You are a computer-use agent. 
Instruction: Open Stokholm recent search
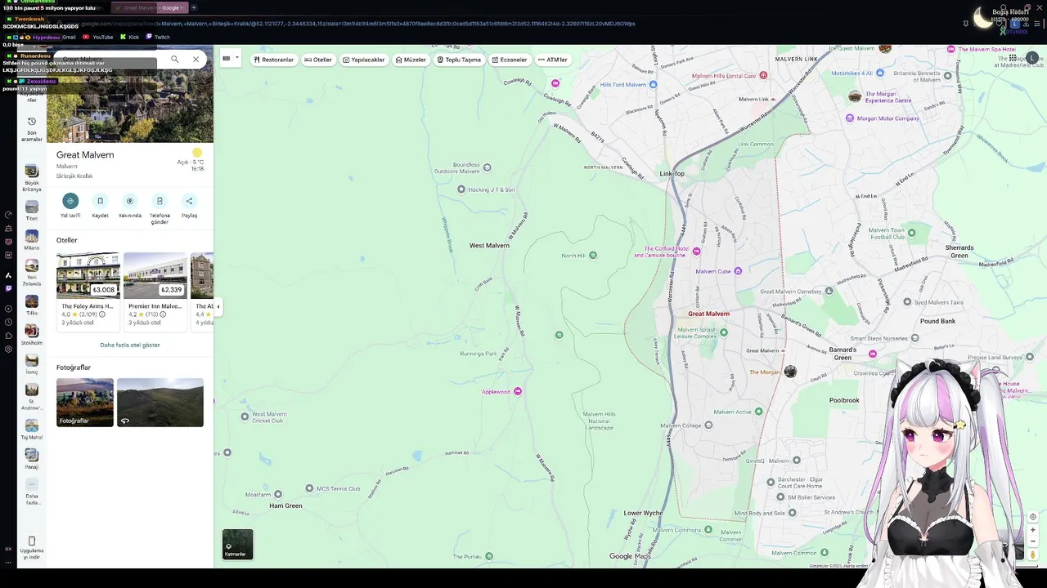tap(32, 335)
